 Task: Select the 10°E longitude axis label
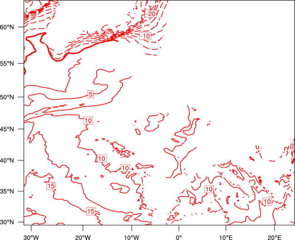click(x=226, y=237)
